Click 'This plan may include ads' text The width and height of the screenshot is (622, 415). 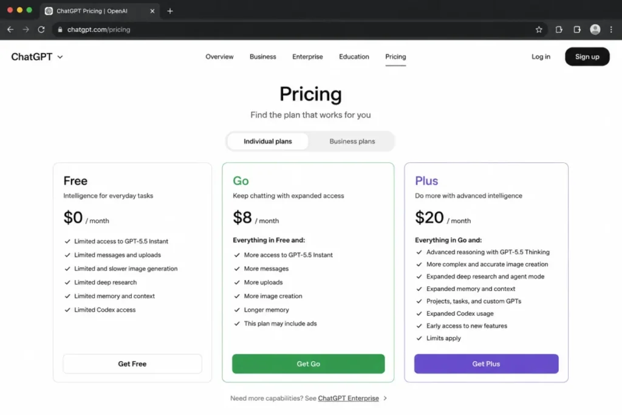(280, 324)
